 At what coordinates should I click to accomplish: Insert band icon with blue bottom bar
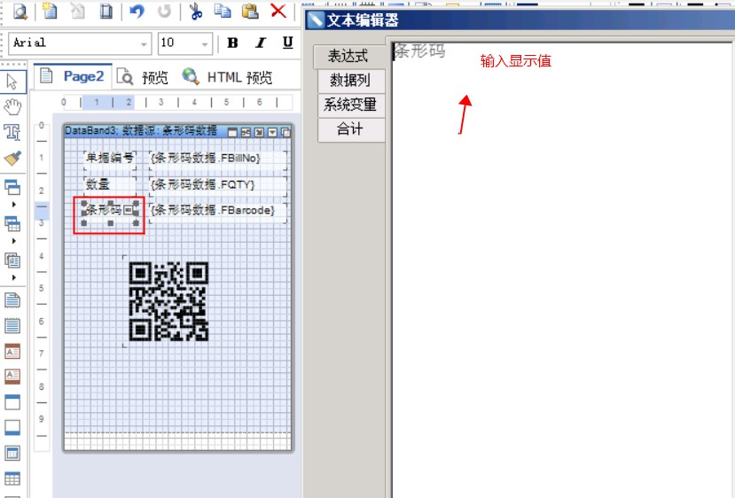pyautogui.click(x=12, y=427)
